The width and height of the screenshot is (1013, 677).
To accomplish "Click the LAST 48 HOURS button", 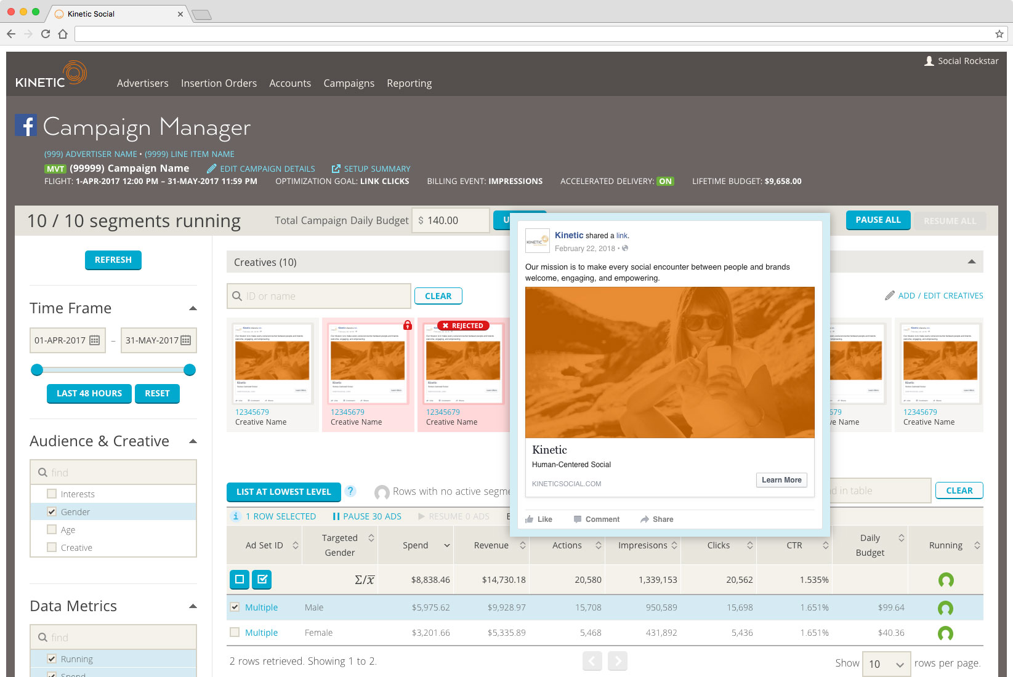I will coord(89,393).
